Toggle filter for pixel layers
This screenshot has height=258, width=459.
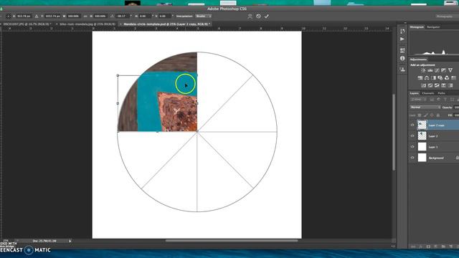432,100
